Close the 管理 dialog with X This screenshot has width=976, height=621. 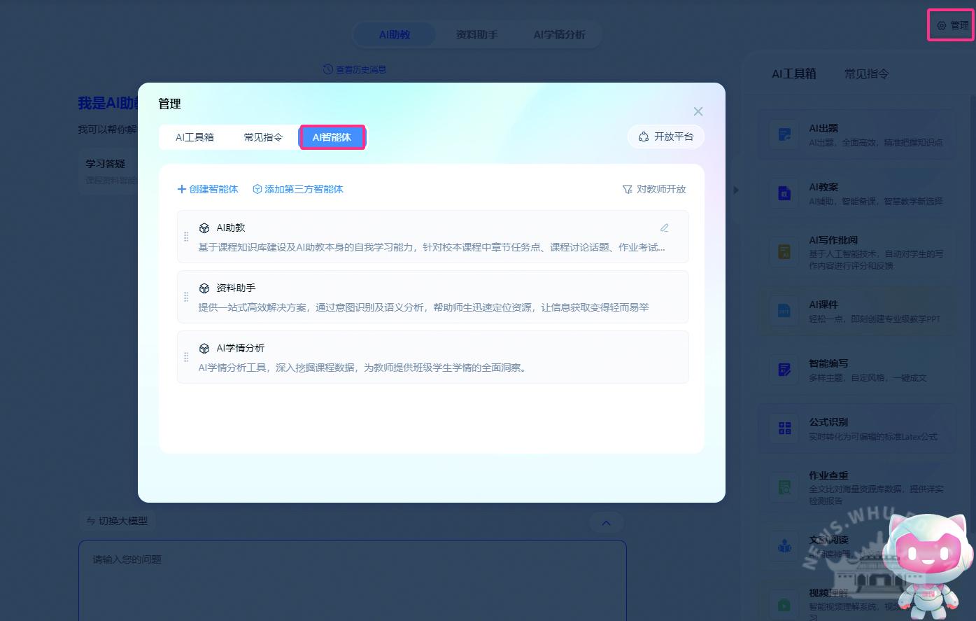[698, 111]
